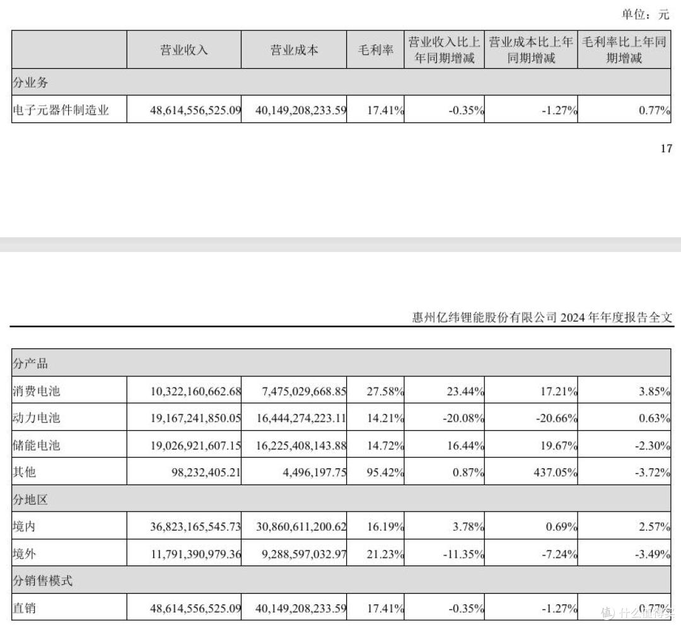Image resolution: width=681 pixels, height=627 pixels.
Task: Select the 储能电池 row label
Action: [37, 445]
